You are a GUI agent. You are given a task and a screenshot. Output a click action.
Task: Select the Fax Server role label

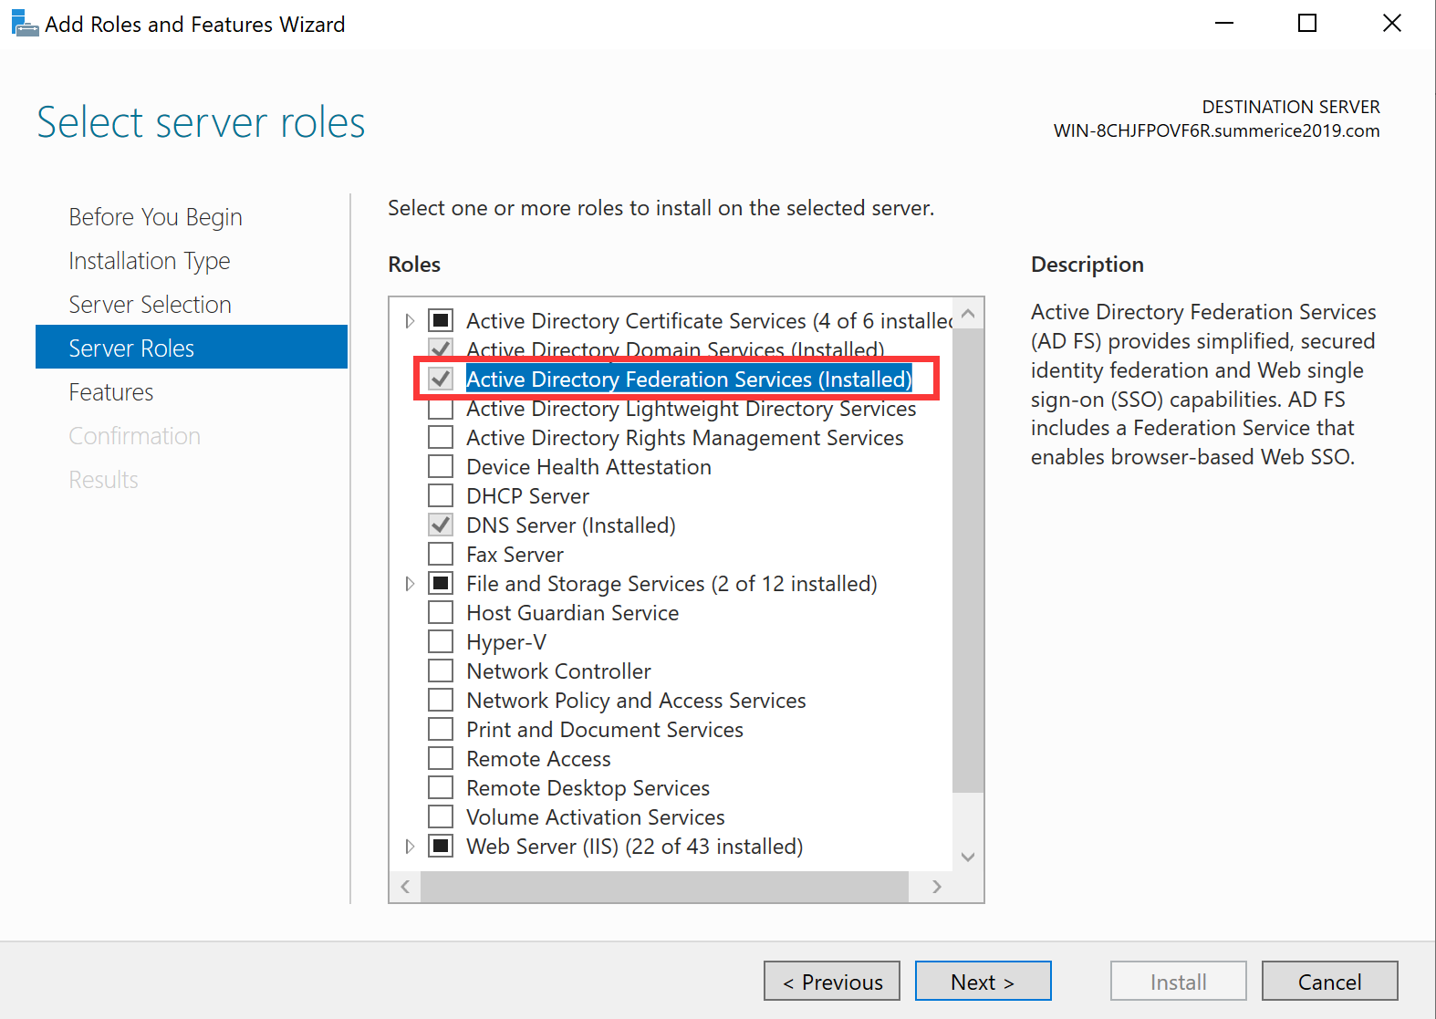[515, 555]
